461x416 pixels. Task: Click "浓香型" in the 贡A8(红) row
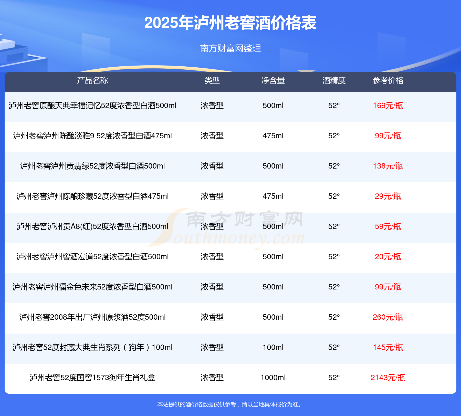point(212,226)
